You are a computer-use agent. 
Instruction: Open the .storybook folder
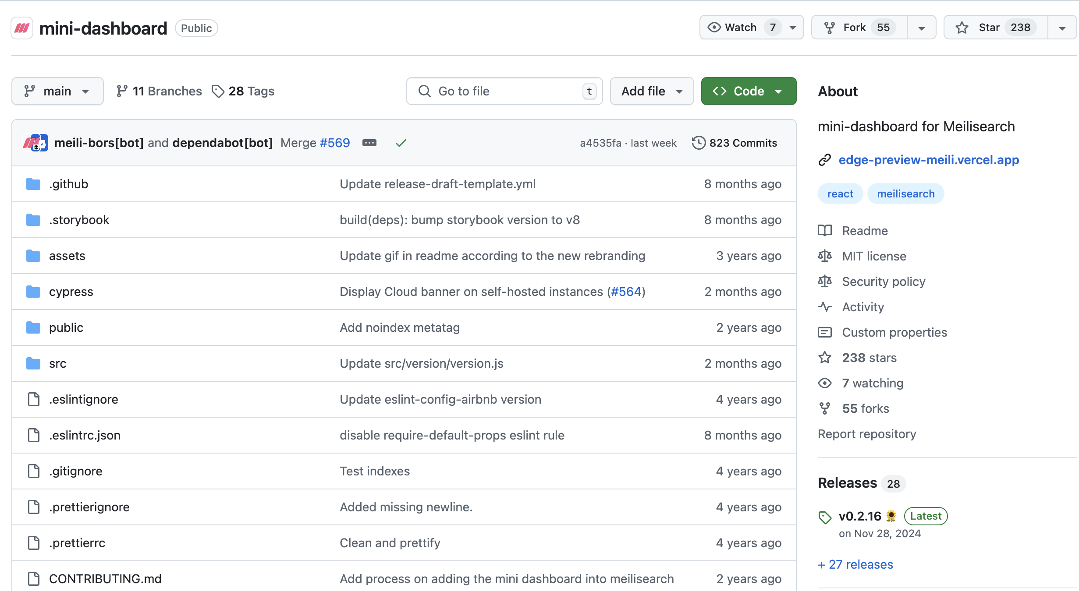79,220
